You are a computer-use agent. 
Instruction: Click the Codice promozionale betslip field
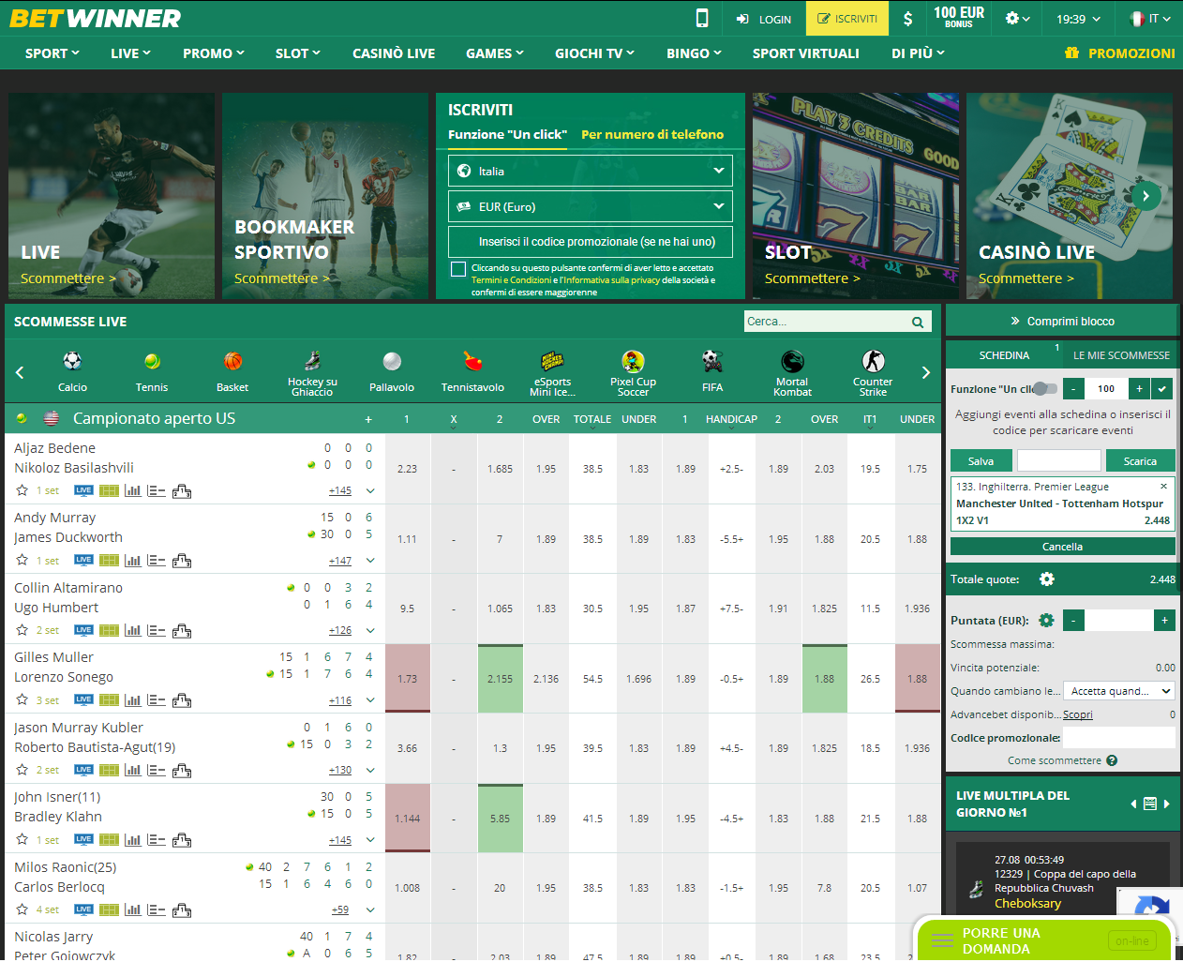[x=1118, y=738]
